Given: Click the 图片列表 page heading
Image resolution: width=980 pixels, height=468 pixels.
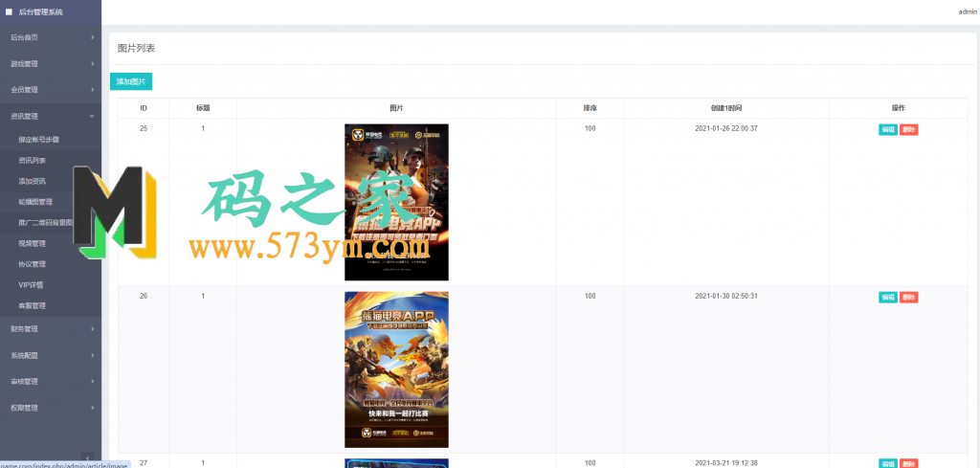Looking at the screenshot, I should (136, 48).
